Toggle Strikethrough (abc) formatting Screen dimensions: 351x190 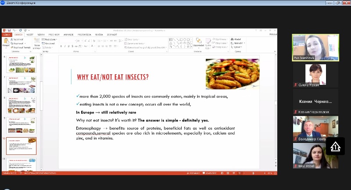coord(76,46)
